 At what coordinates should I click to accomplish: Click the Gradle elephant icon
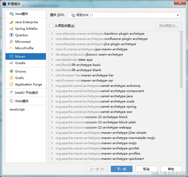(x=11, y=63)
